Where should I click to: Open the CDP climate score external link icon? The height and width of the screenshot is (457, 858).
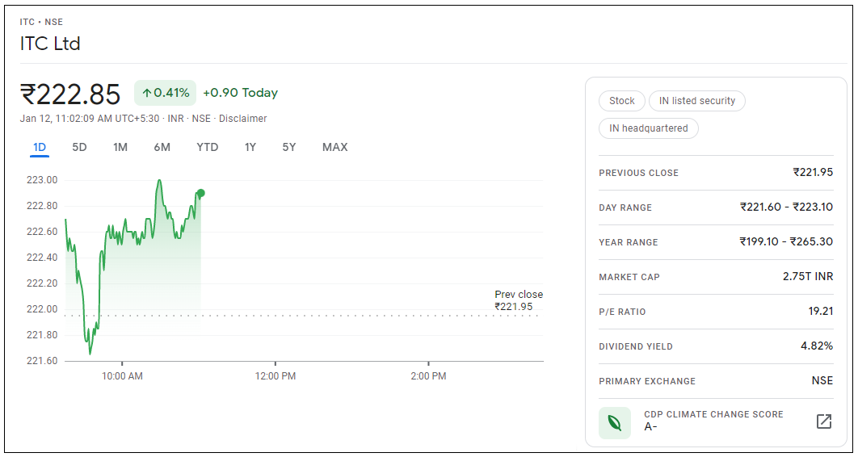click(x=823, y=421)
